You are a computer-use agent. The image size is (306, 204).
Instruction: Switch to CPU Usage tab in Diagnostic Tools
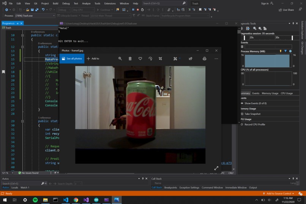tap(287, 93)
